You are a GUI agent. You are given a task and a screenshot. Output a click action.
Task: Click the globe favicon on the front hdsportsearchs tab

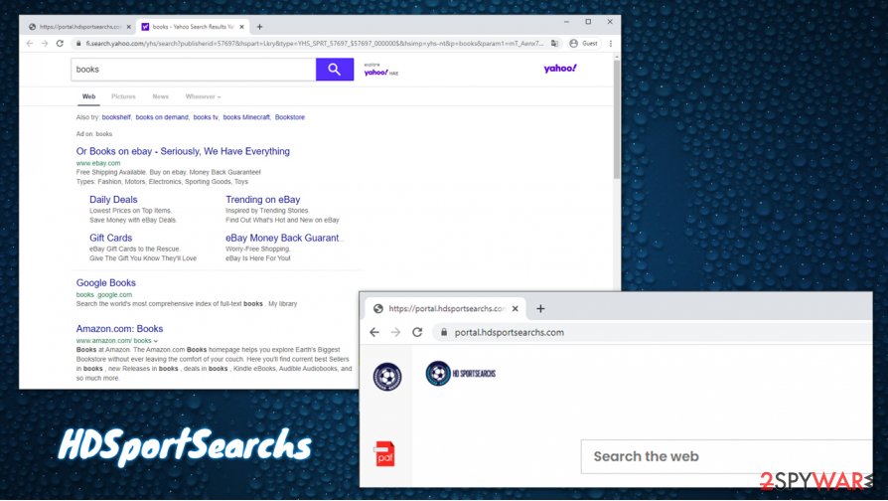(x=378, y=309)
